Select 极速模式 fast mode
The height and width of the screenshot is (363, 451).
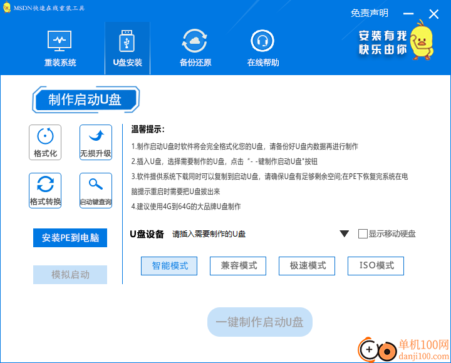click(x=307, y=266)
